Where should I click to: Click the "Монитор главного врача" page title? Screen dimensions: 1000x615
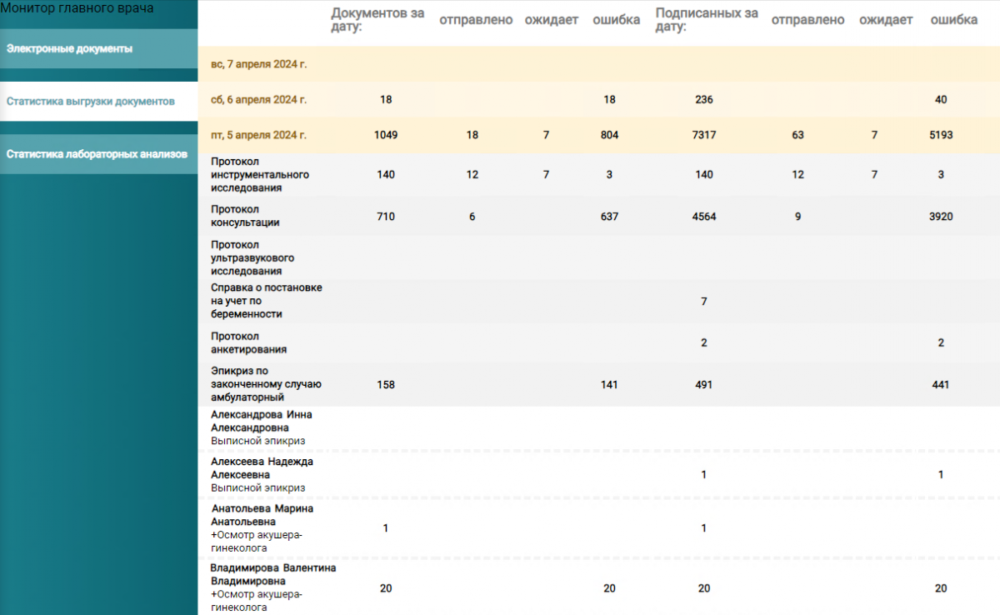click(x=77, y=7)
